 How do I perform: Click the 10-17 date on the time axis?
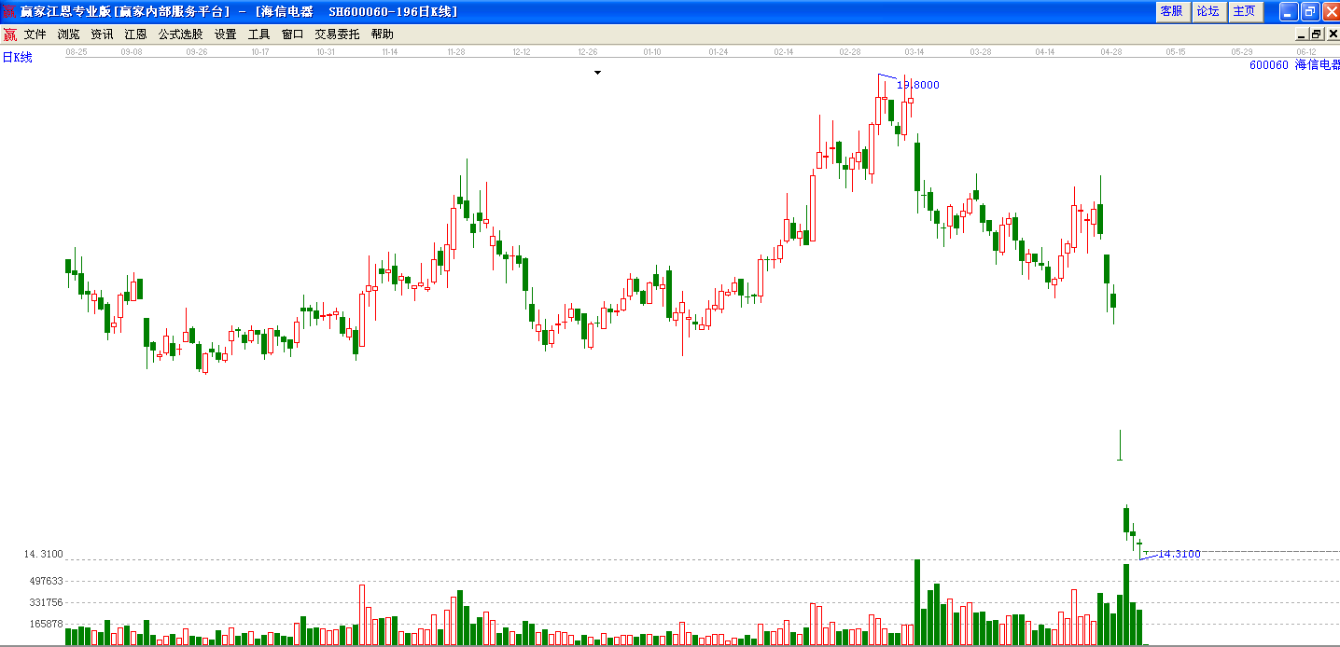(x=260, y=52)
